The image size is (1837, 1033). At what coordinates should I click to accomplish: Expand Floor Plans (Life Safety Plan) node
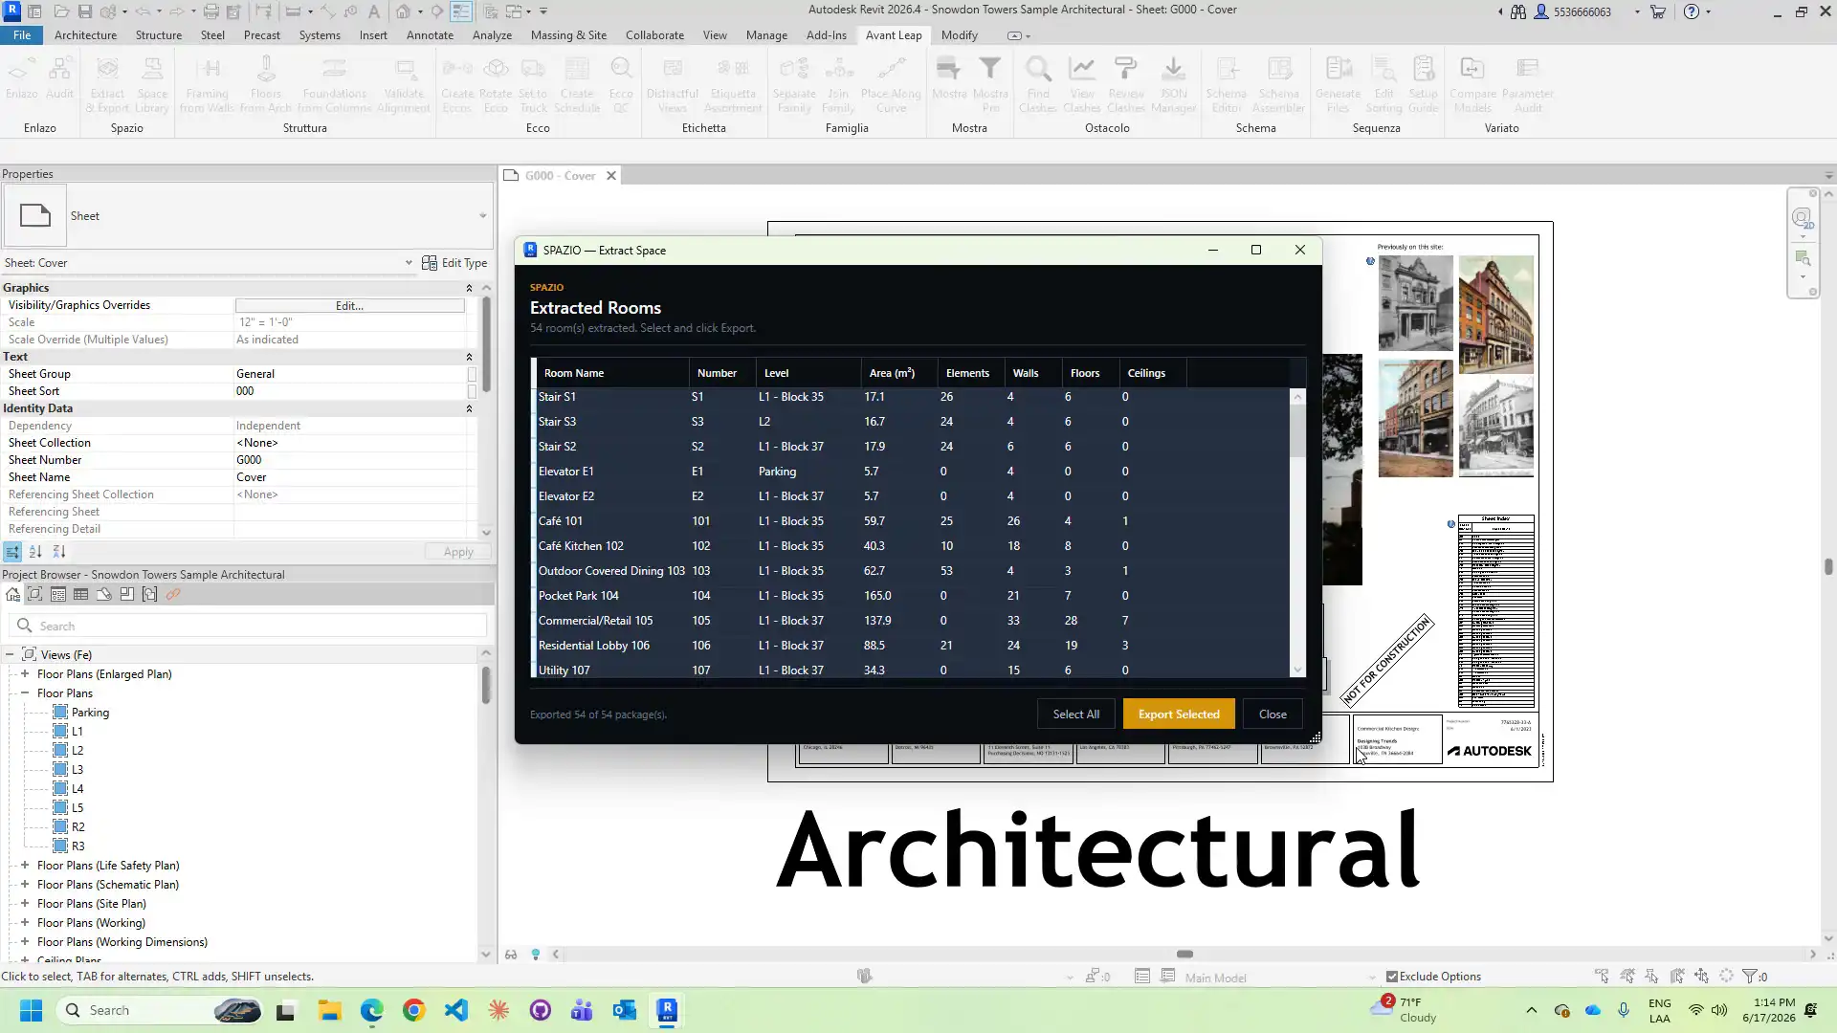pos(25,866)
